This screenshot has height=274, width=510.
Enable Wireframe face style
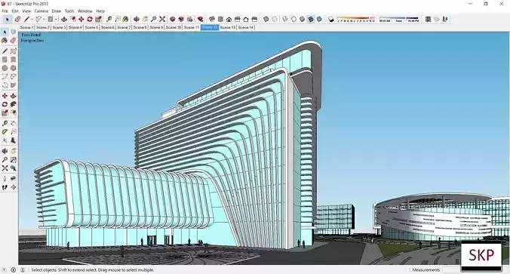point(285,19)
